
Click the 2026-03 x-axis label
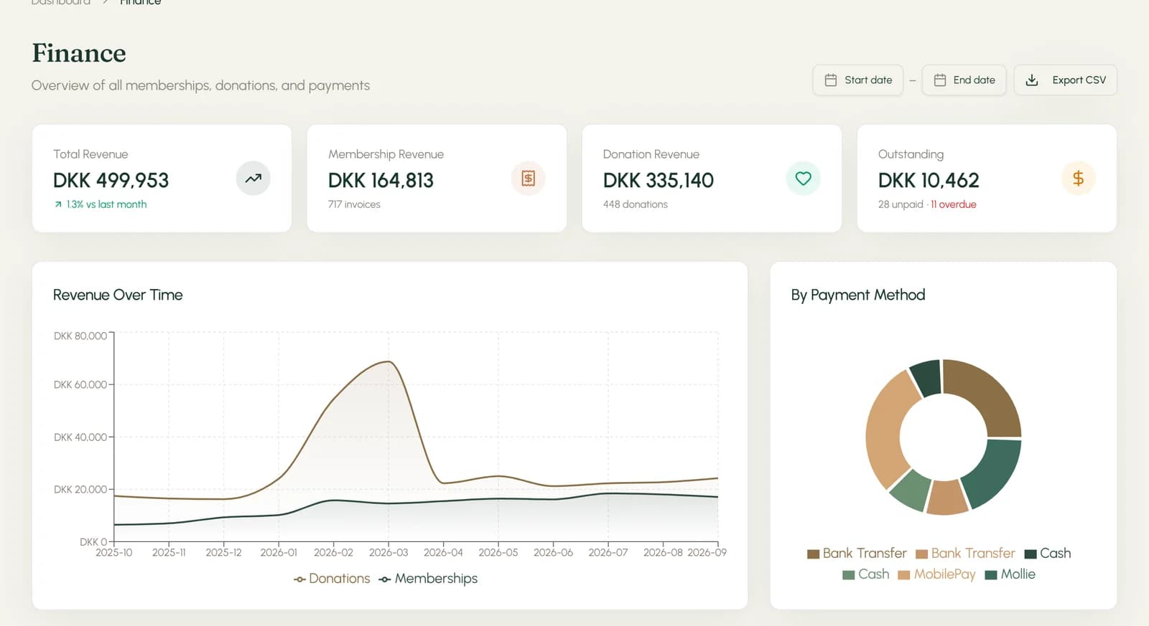[x=389, y=553]
